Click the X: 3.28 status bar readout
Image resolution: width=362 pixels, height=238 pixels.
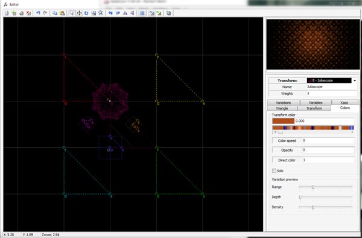click(8, 234)
